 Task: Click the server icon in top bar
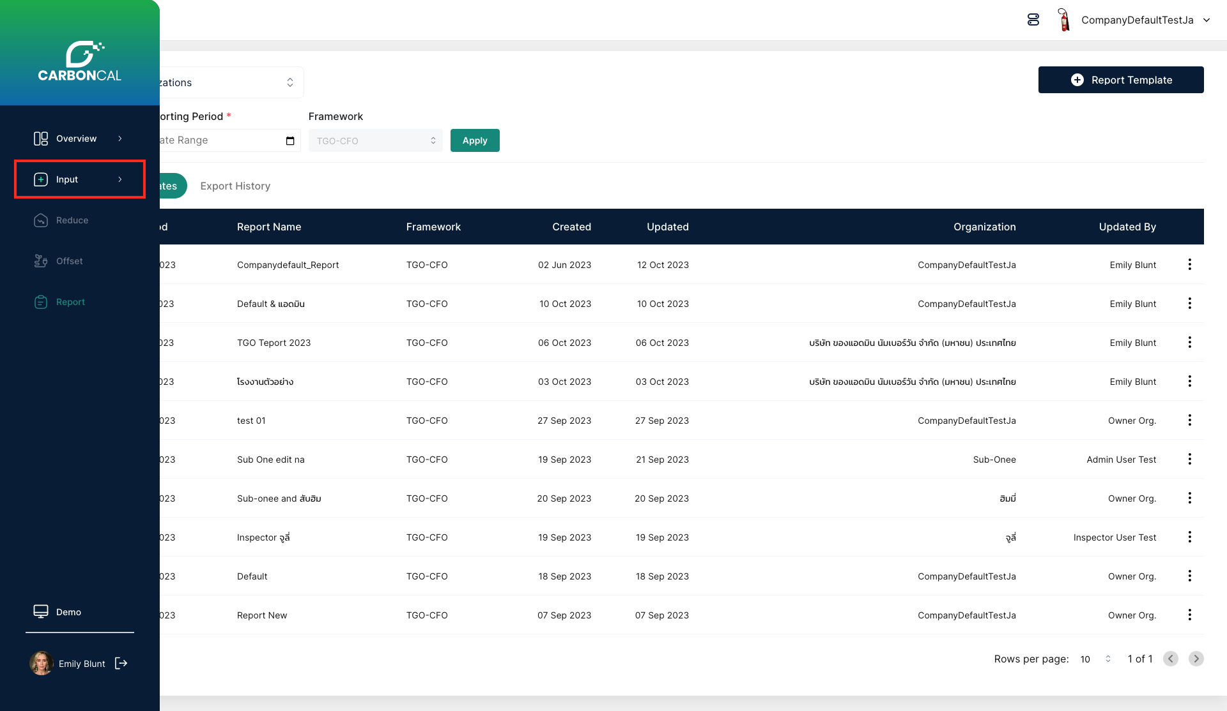1033,20
